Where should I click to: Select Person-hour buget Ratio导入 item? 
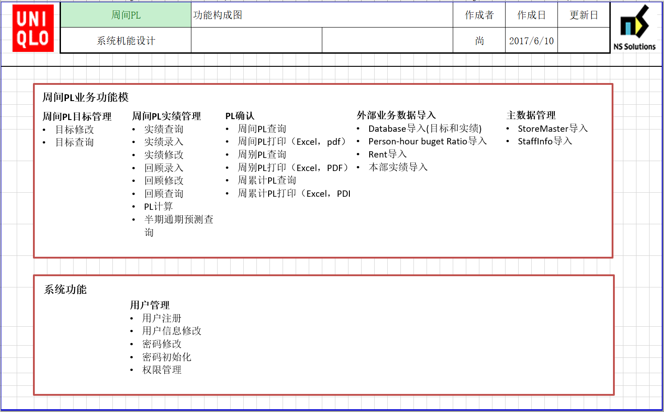[x=427, y=141]
